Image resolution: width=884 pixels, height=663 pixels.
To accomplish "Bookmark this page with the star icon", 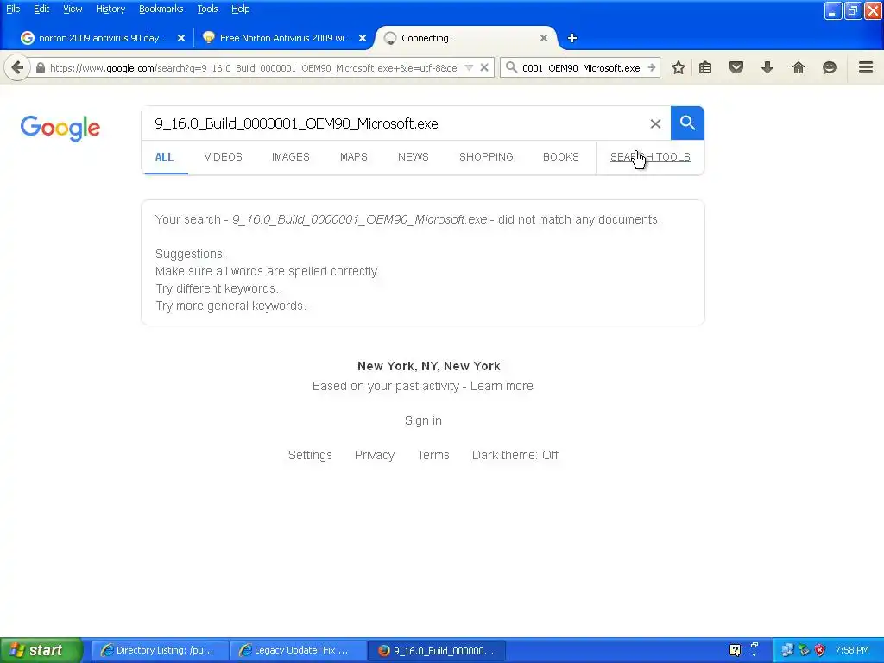I will click(x=679, y=68).
